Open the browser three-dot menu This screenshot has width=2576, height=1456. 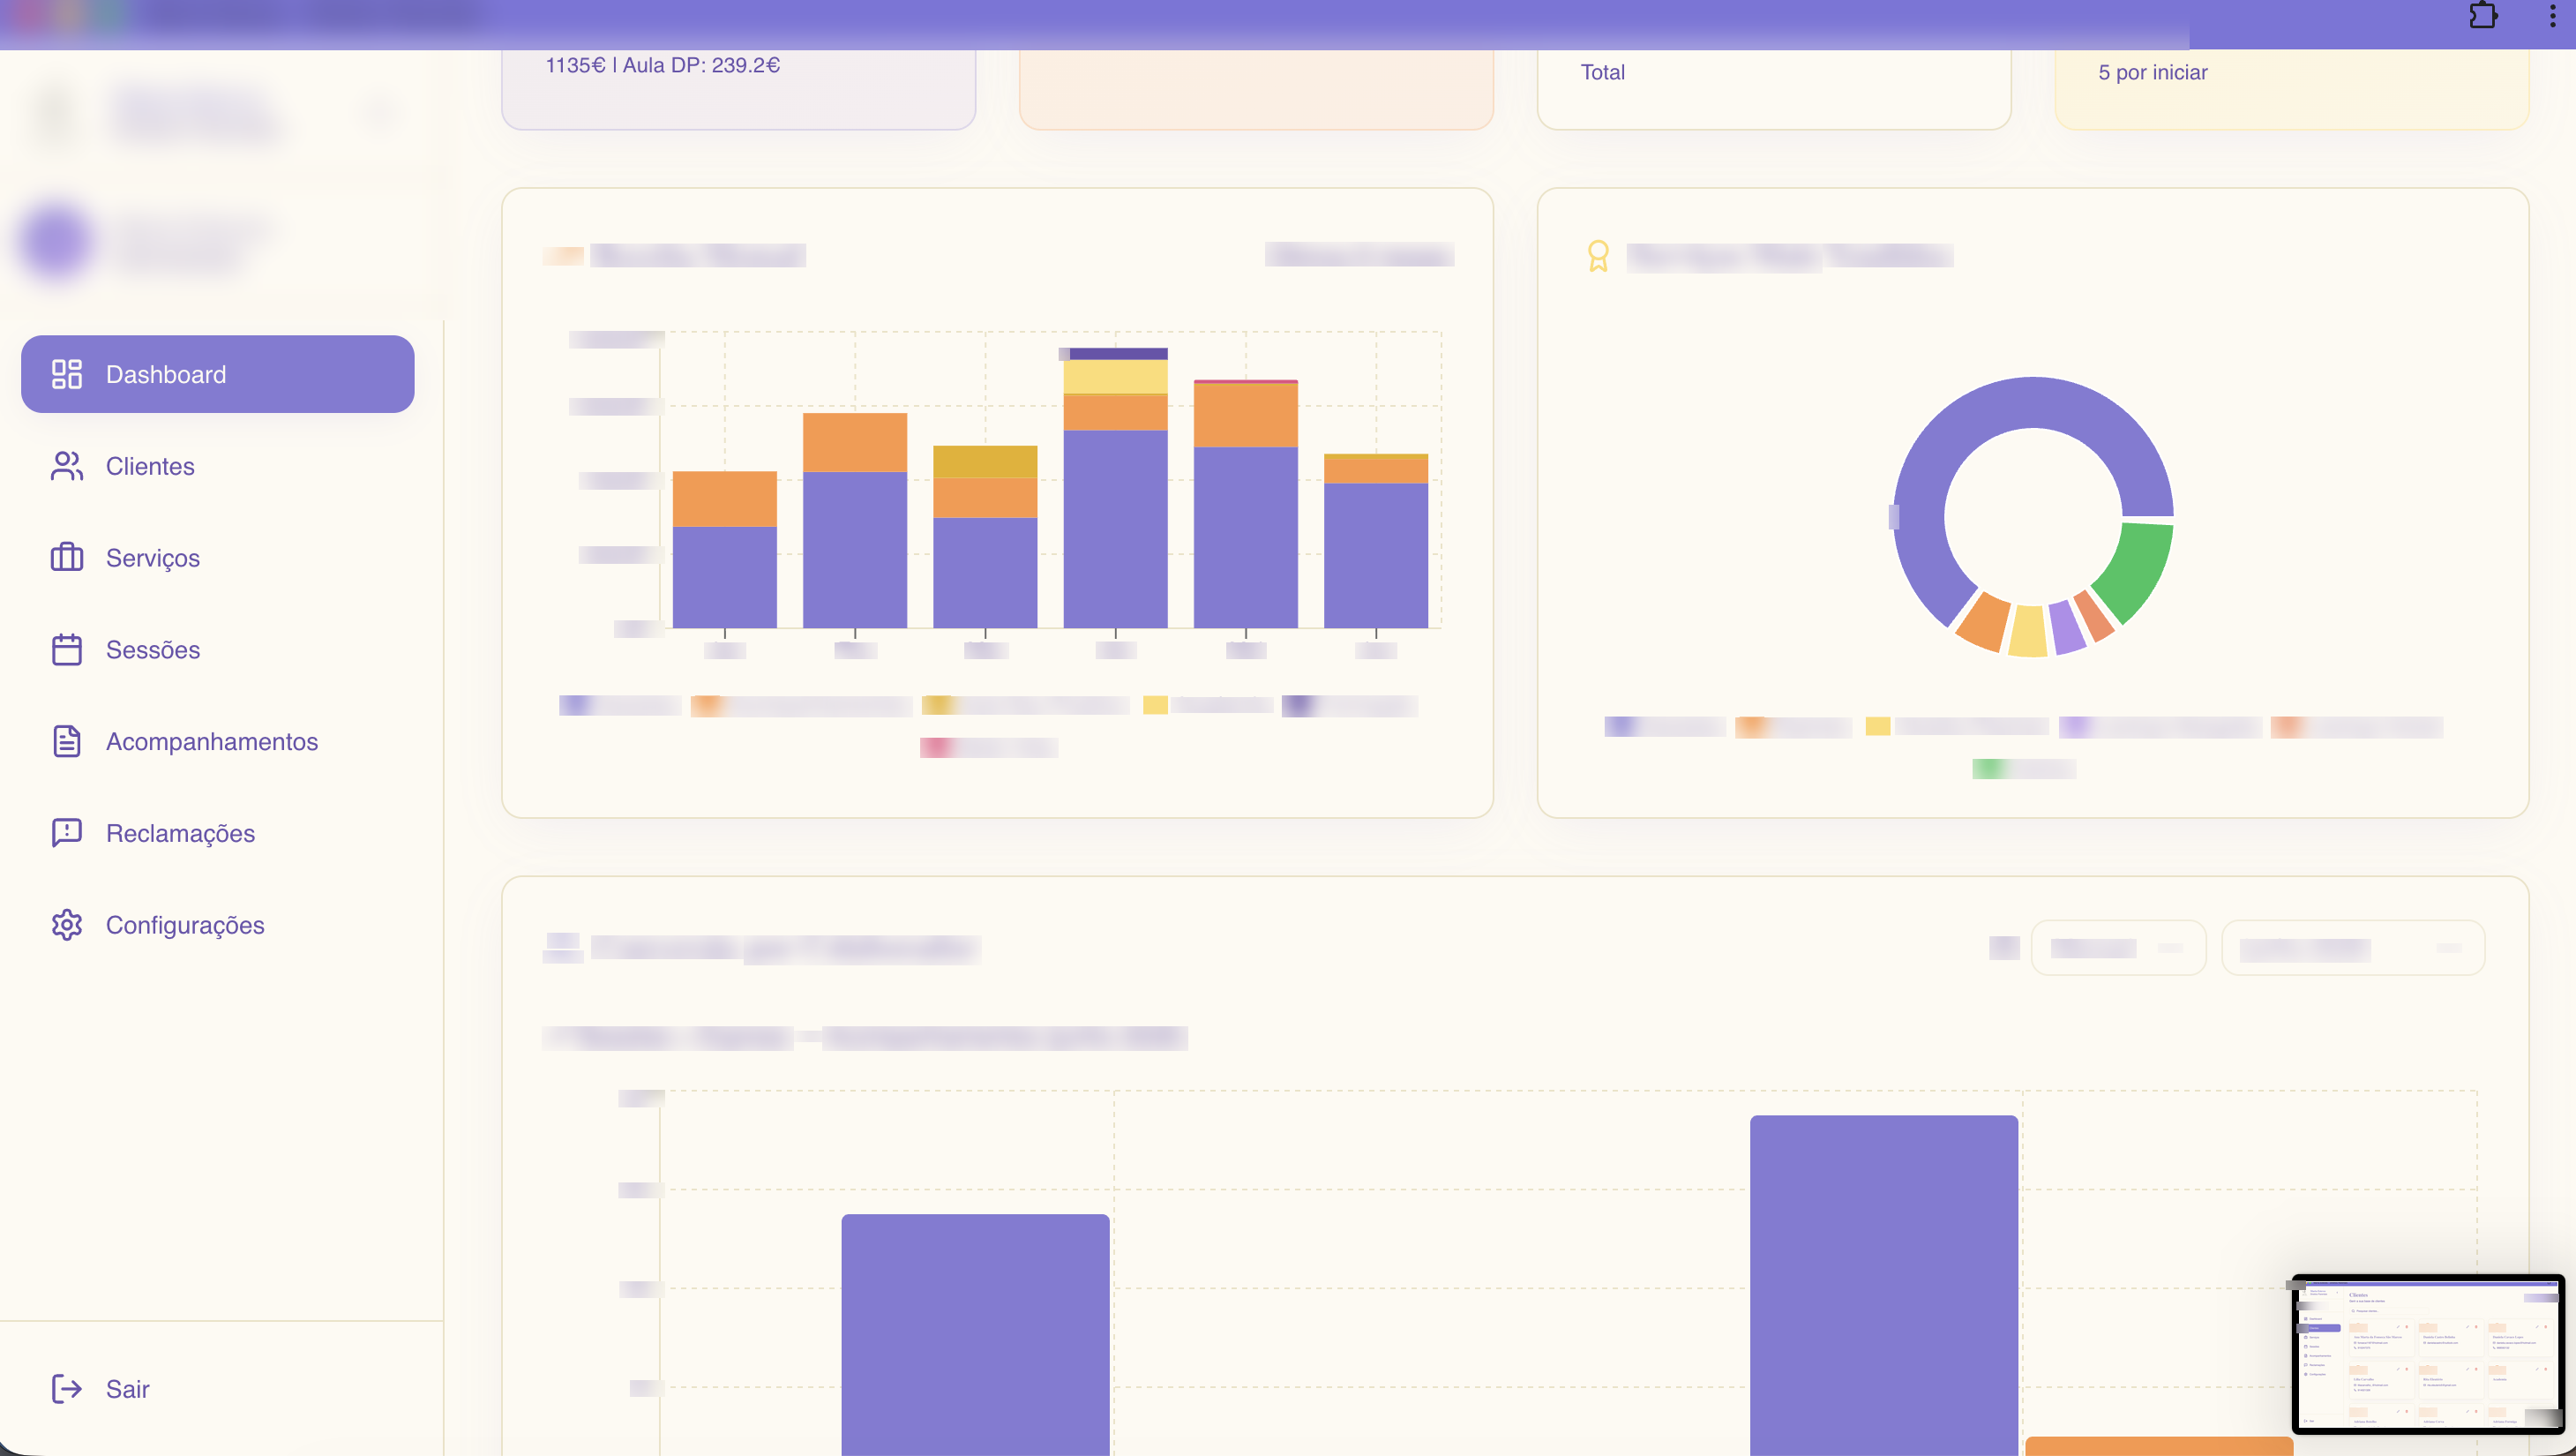(x=2553, y=16)
